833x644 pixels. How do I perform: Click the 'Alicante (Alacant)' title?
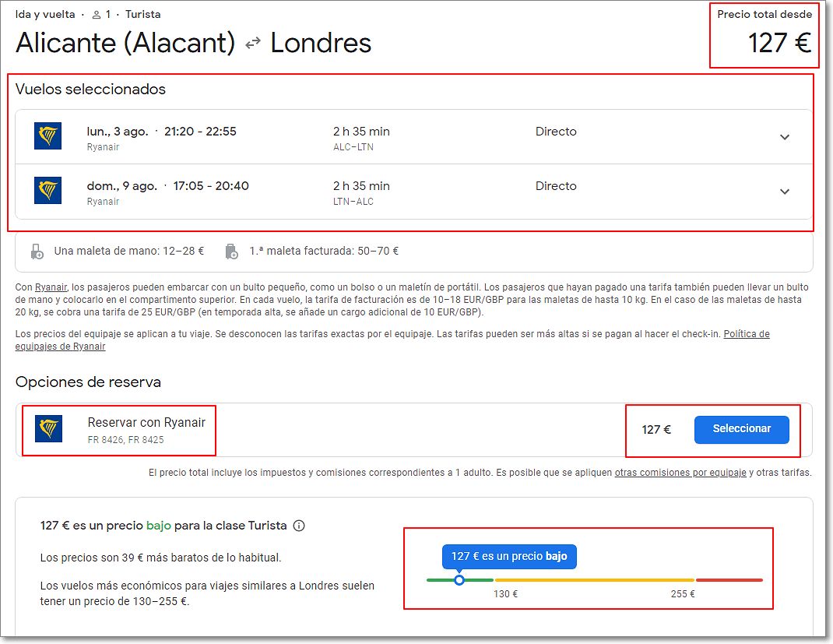125,43
